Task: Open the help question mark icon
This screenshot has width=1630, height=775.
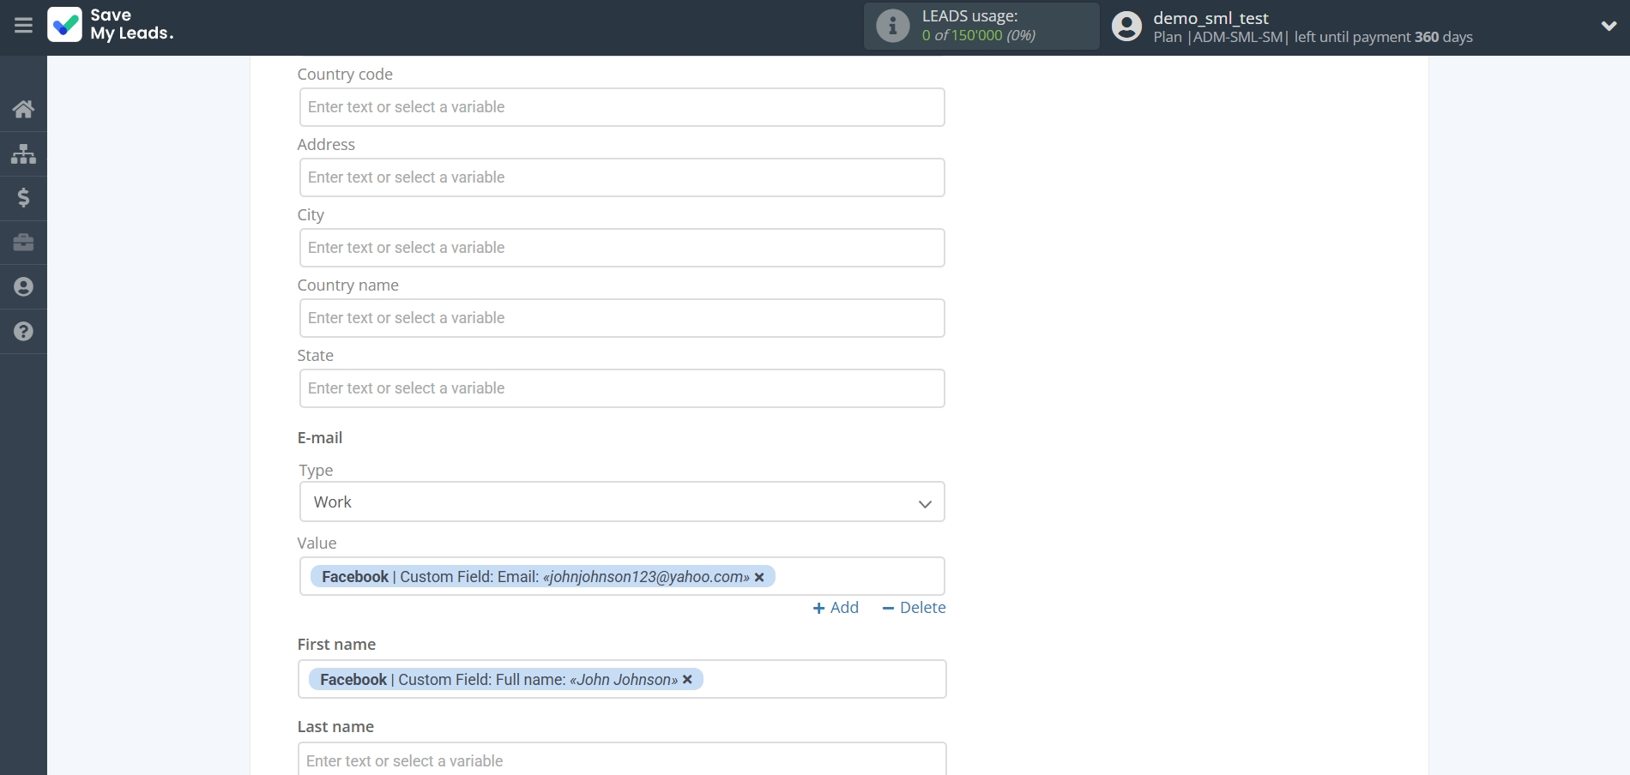Action: [23, 332]
